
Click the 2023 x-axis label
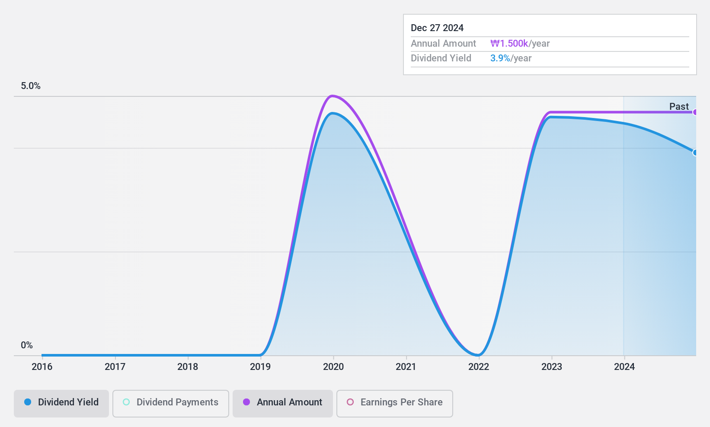[x=552, y=367]
